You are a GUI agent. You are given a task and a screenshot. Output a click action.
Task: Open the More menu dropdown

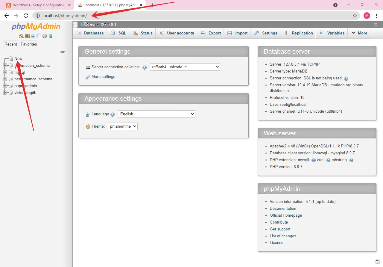click(x=359, y=33)
